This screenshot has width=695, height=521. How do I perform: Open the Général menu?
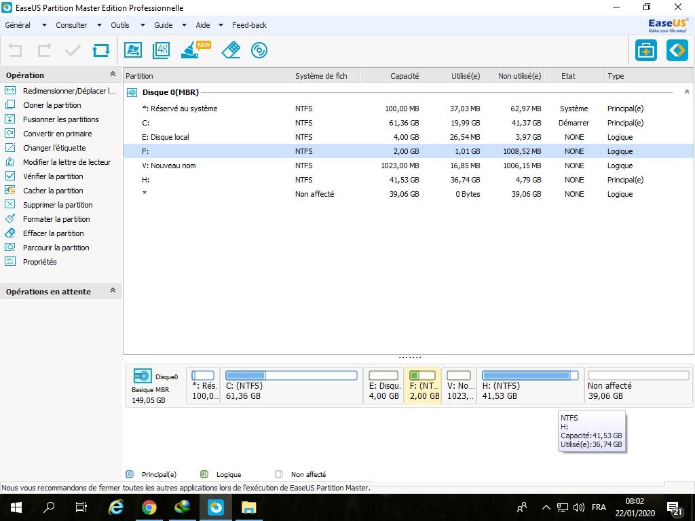tap(18, 25)
